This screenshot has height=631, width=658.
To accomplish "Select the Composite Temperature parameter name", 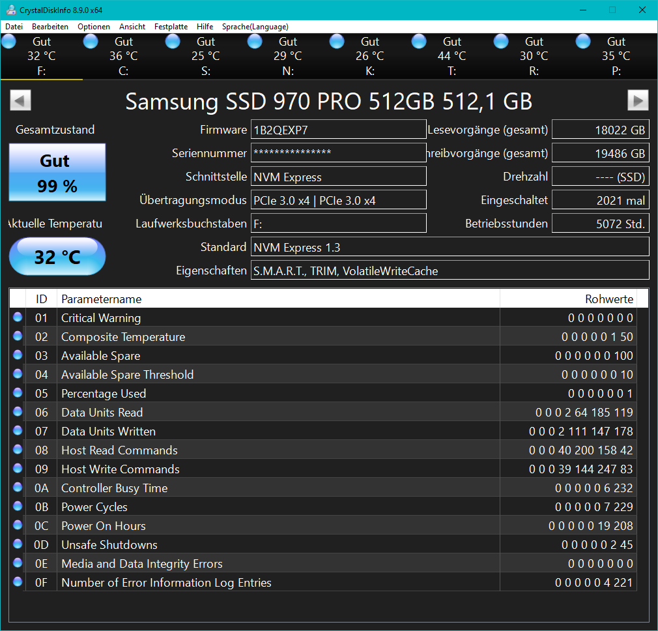I will click(123, 337).
